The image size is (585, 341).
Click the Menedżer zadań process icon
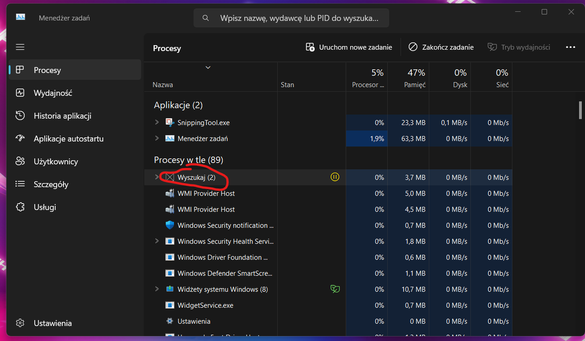pyautogui.click(x=170, y=139)
